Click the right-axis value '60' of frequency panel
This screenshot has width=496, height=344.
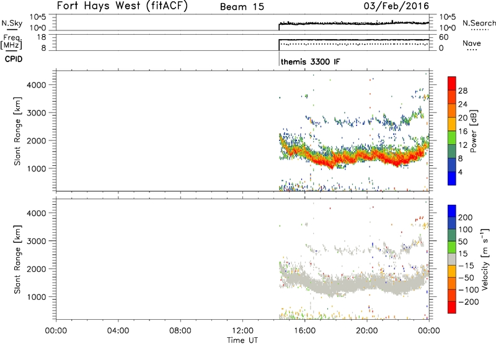tap(444, 37)
